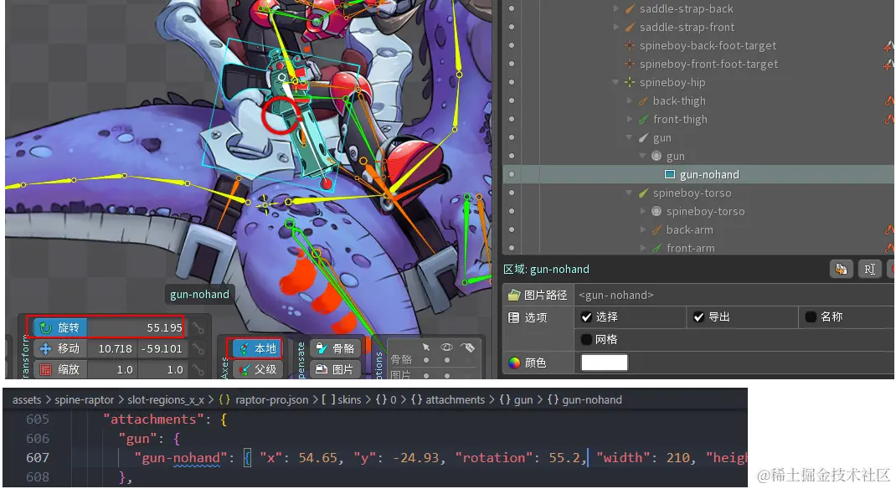Enable the 网格 mesh checkbox
This screenshot has height=489, width=896.
586,339
